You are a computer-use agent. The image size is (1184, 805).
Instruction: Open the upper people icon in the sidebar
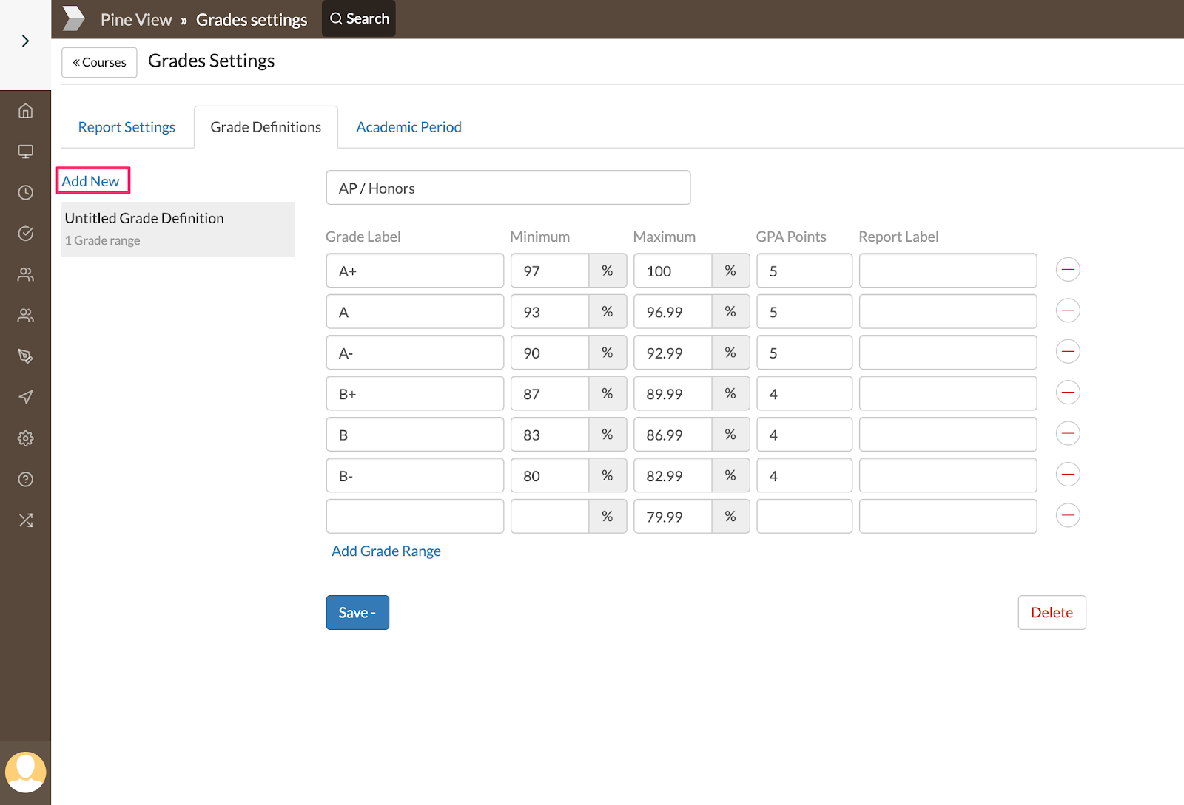(x=25, y=274)
